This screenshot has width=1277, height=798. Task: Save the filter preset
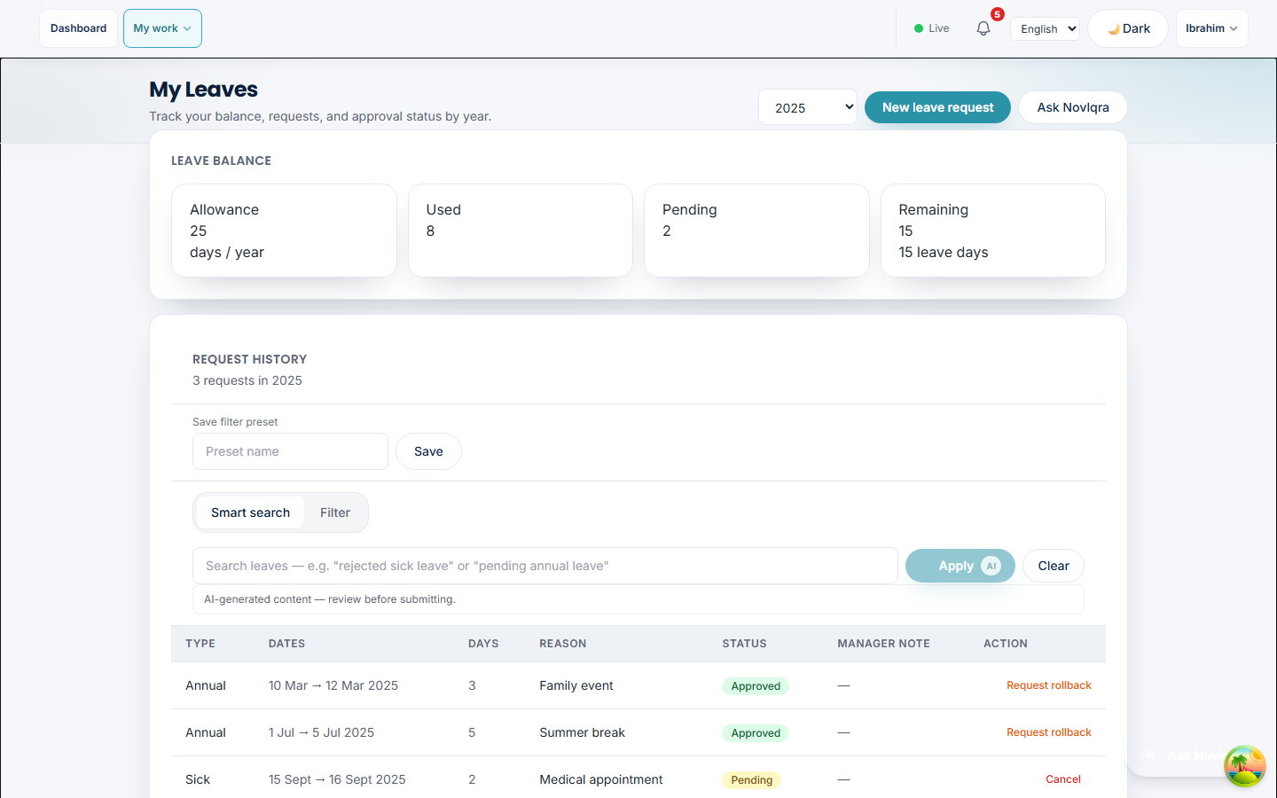pyautogui.click(x=428, y=451)
